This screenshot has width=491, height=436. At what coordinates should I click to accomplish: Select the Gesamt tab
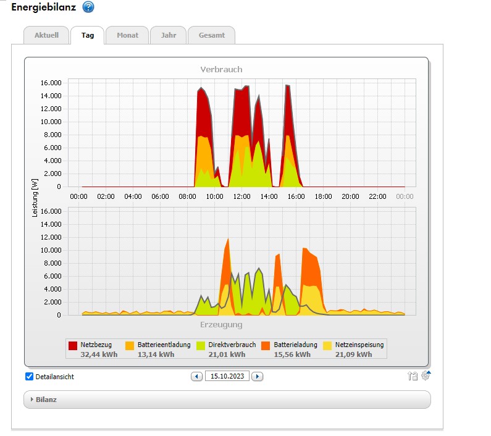(x=211, y=35)
